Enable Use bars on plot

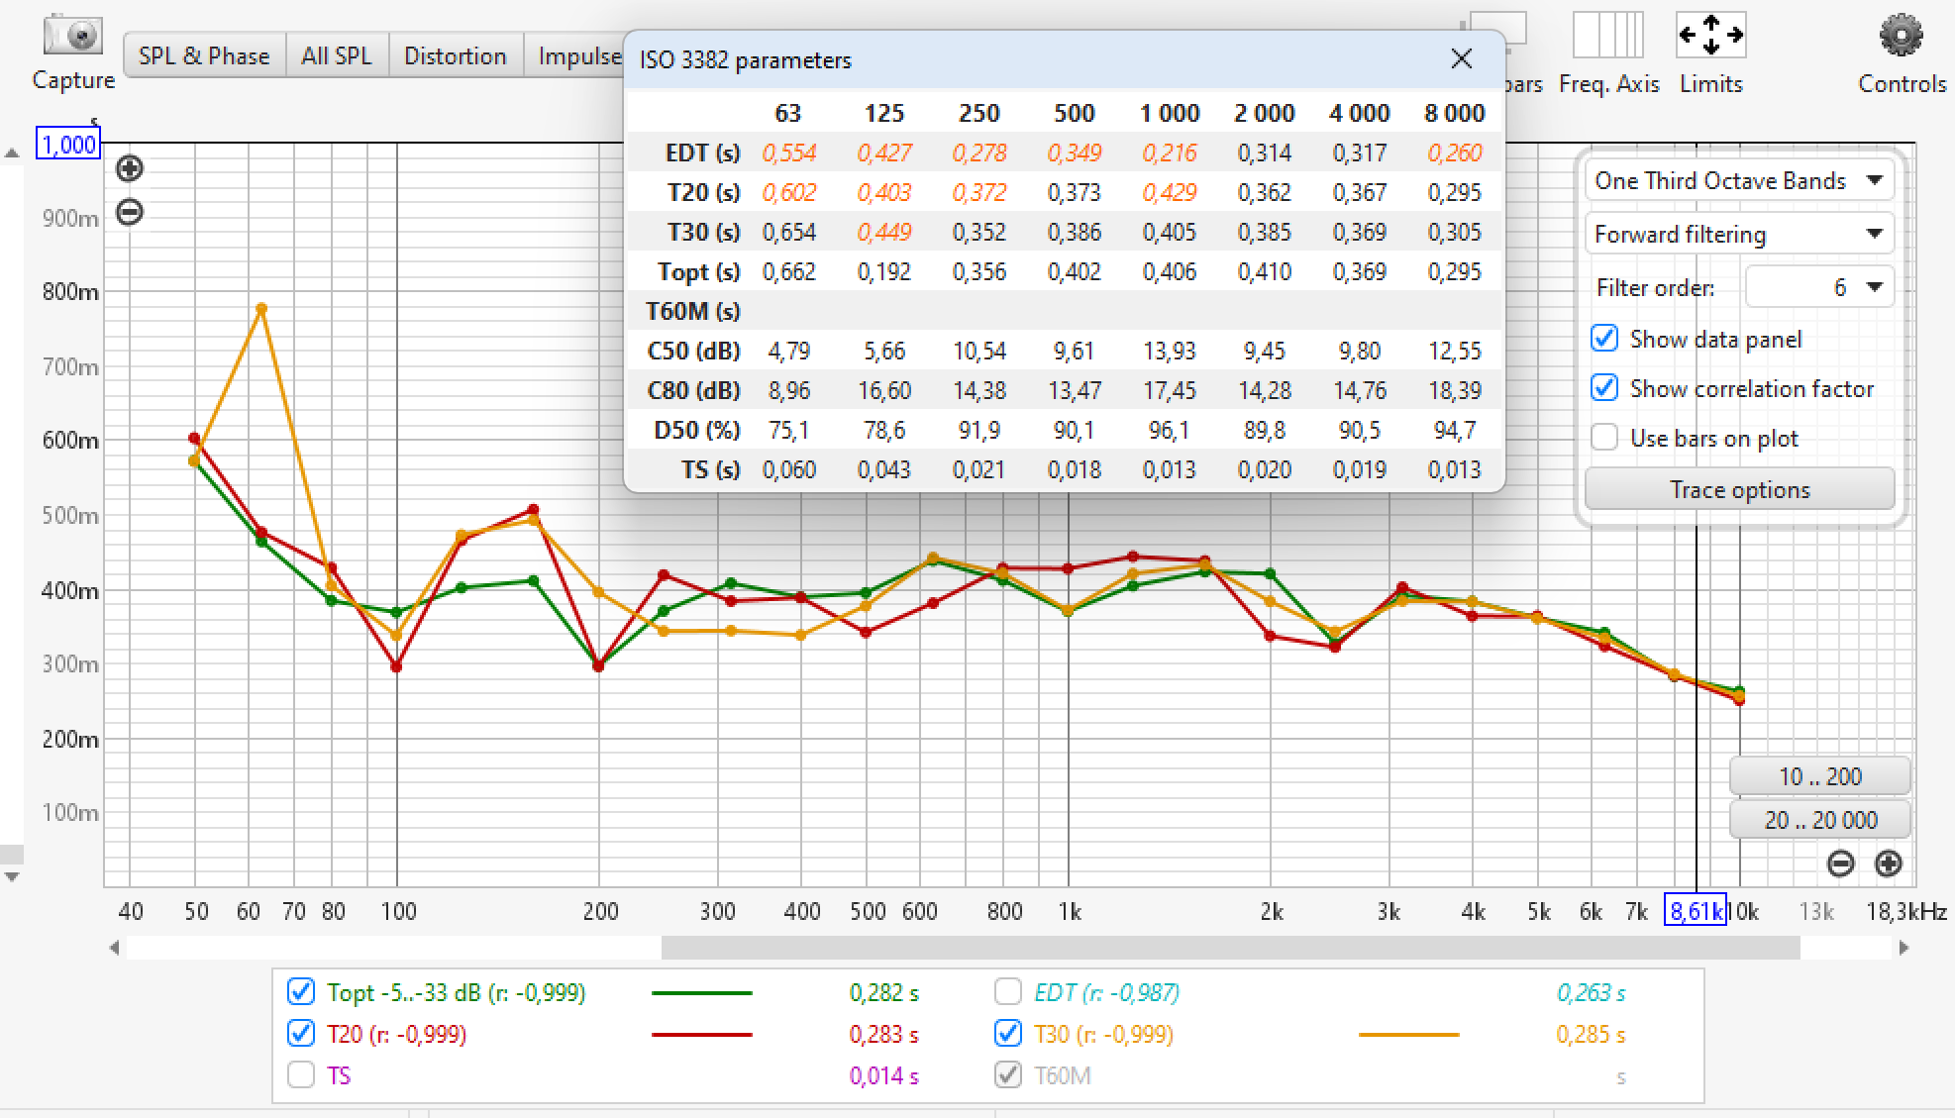1604,438
